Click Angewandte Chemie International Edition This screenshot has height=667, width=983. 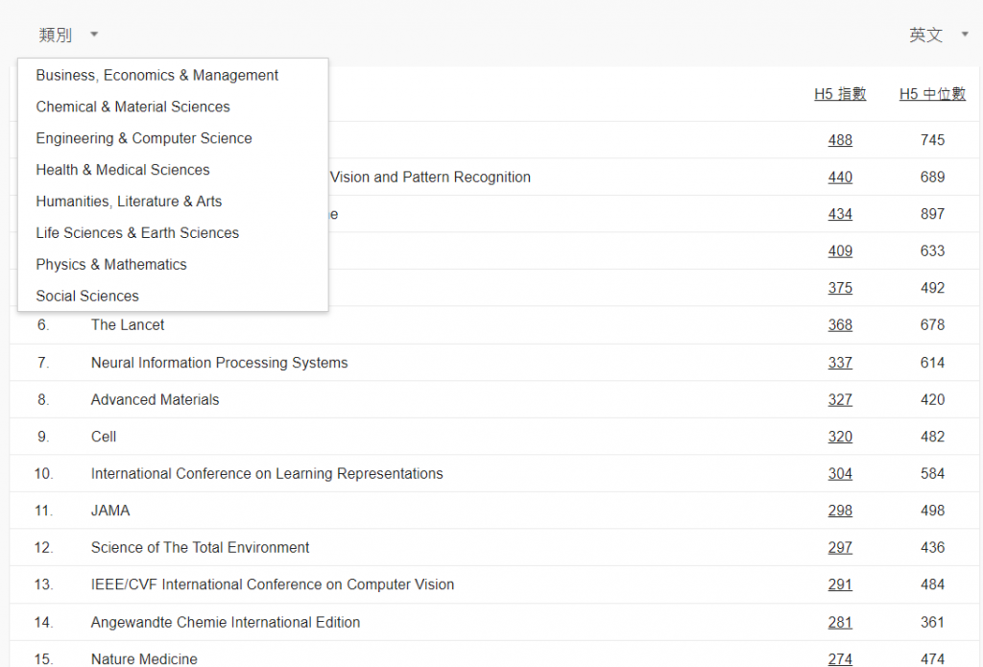226,622
